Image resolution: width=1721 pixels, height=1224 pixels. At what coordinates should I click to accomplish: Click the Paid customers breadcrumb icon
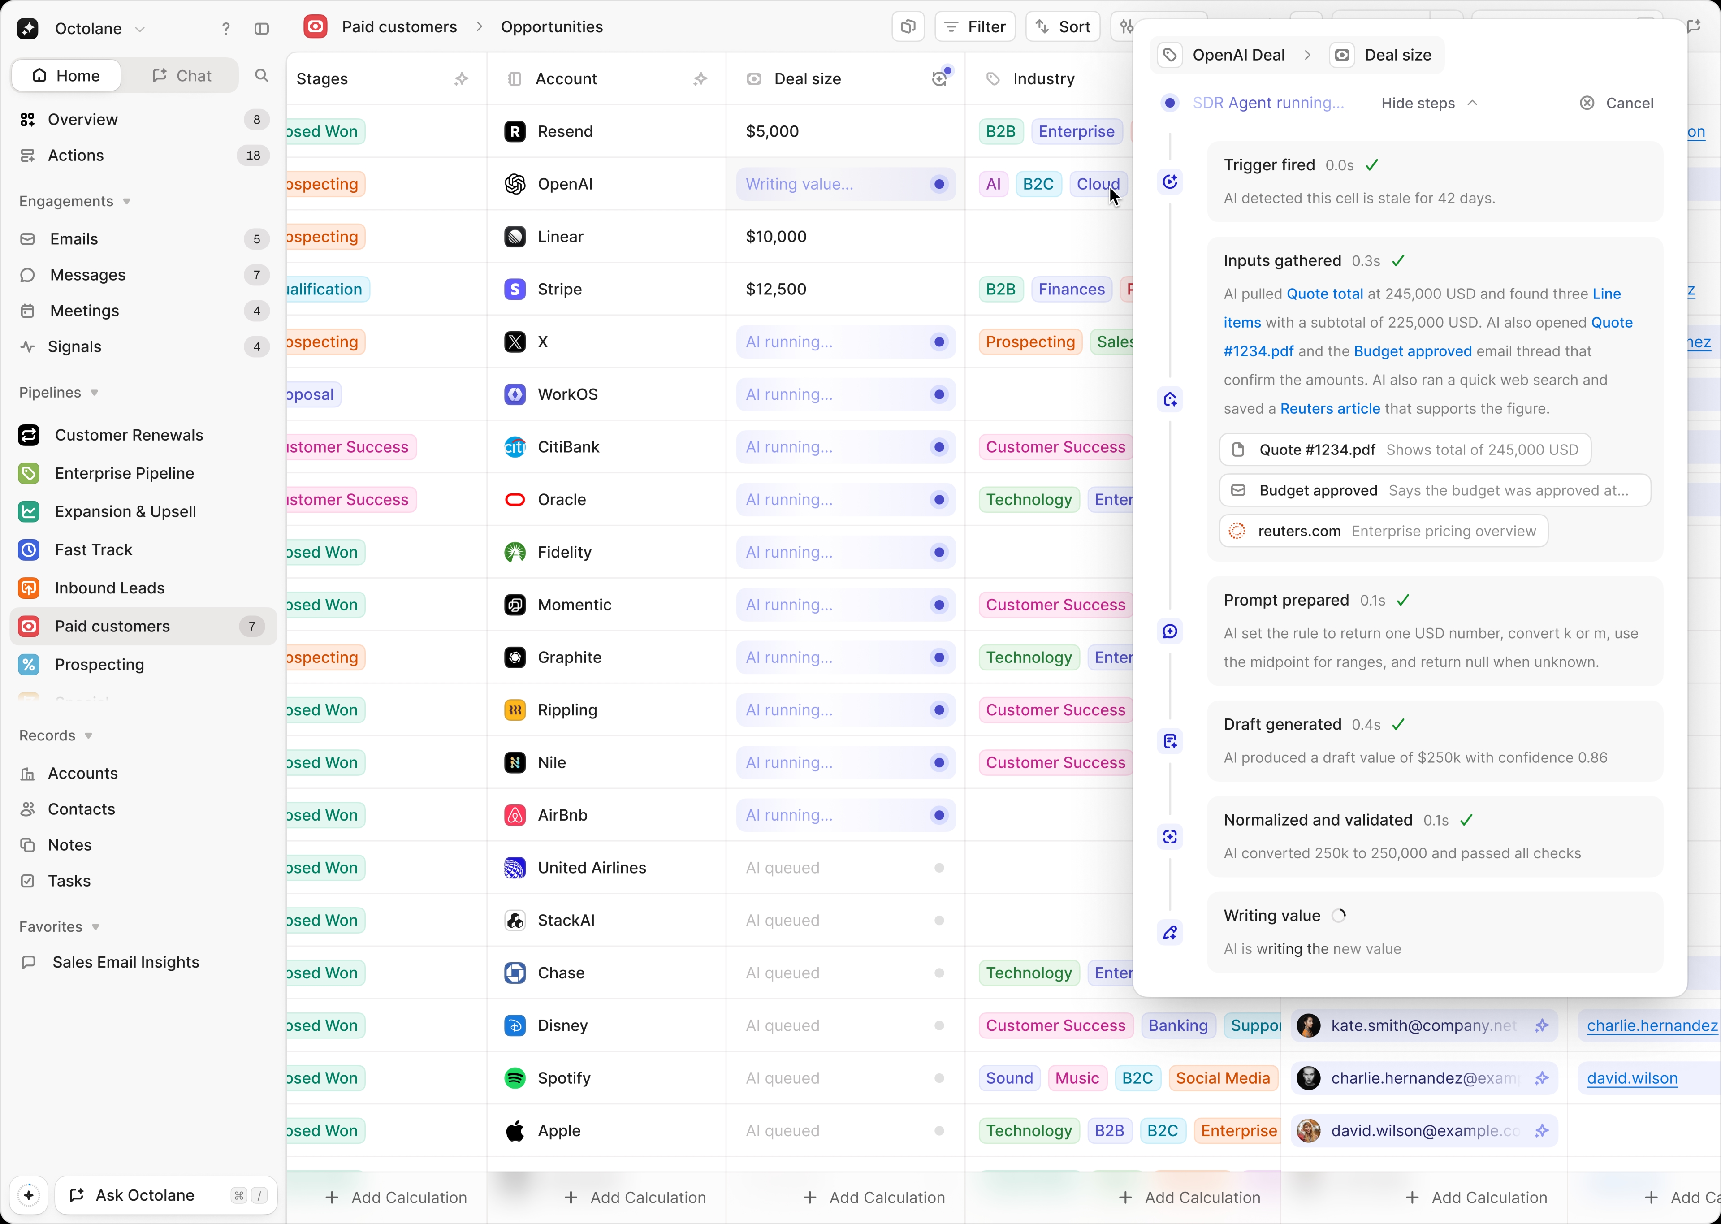(x=315, y=27)
